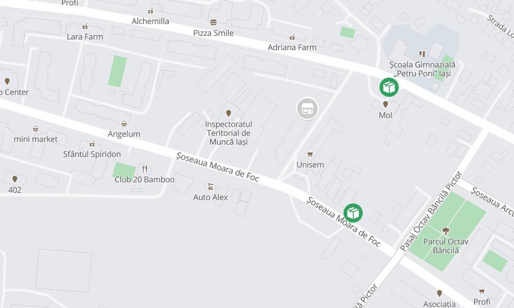This screenshot has height=308, width=514.
Task: Click the Adriana Farm pharmacy icon
Action: point(292,37)
